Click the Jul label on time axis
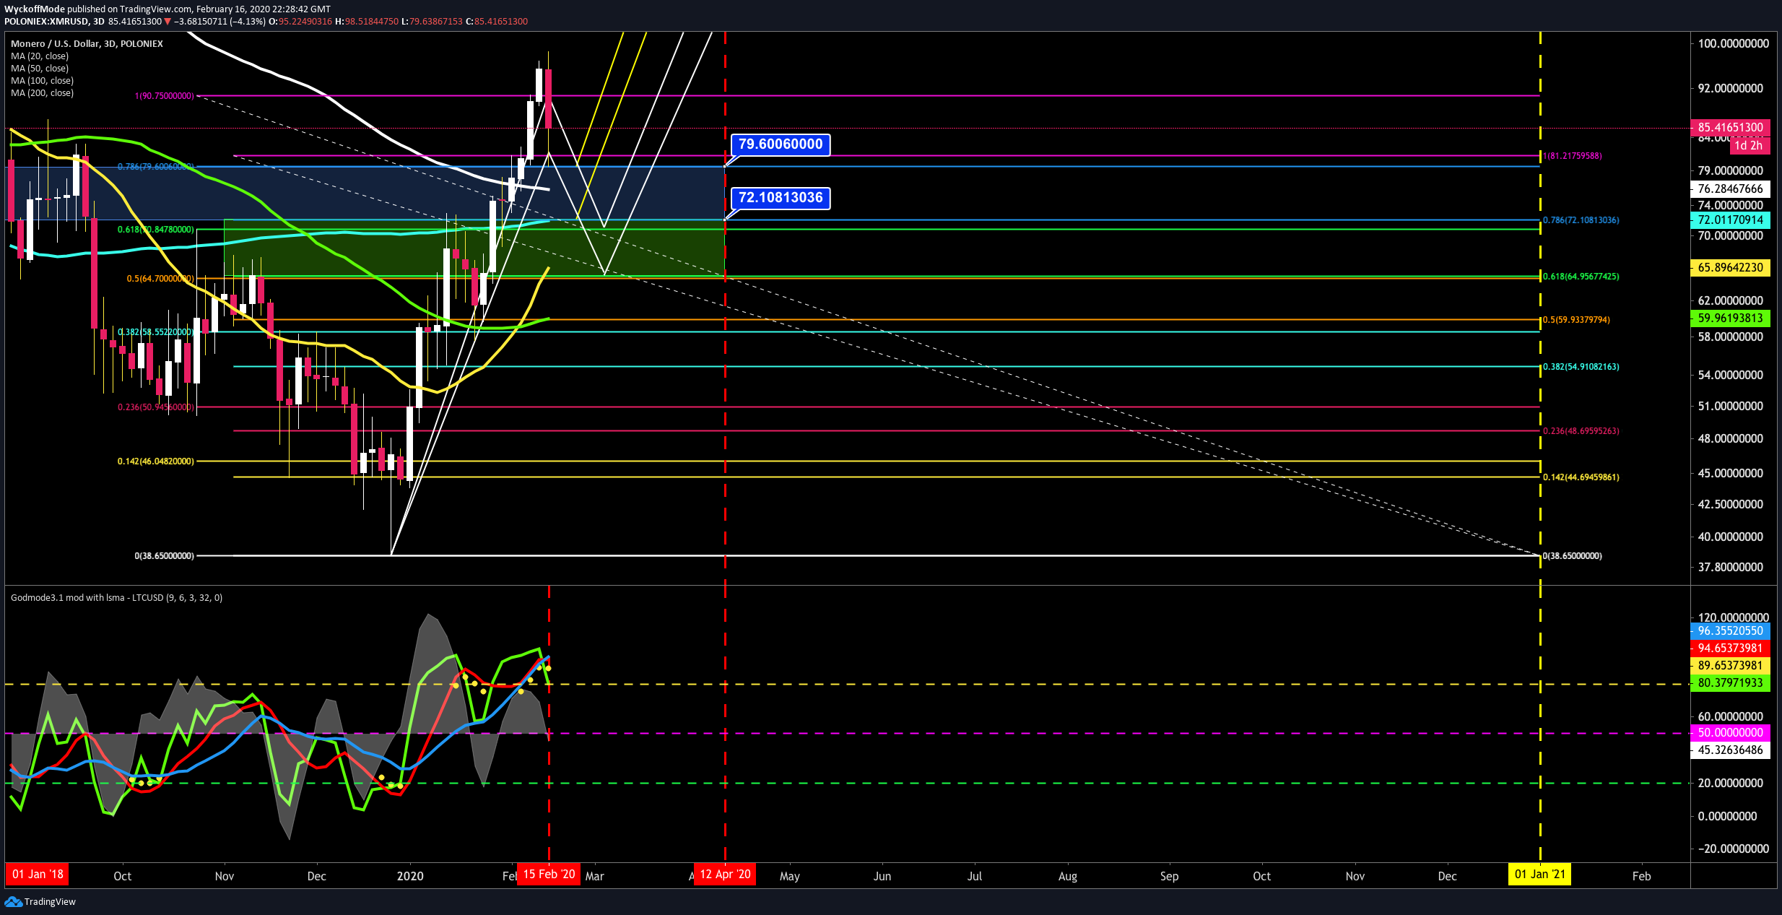 [975, 876]
